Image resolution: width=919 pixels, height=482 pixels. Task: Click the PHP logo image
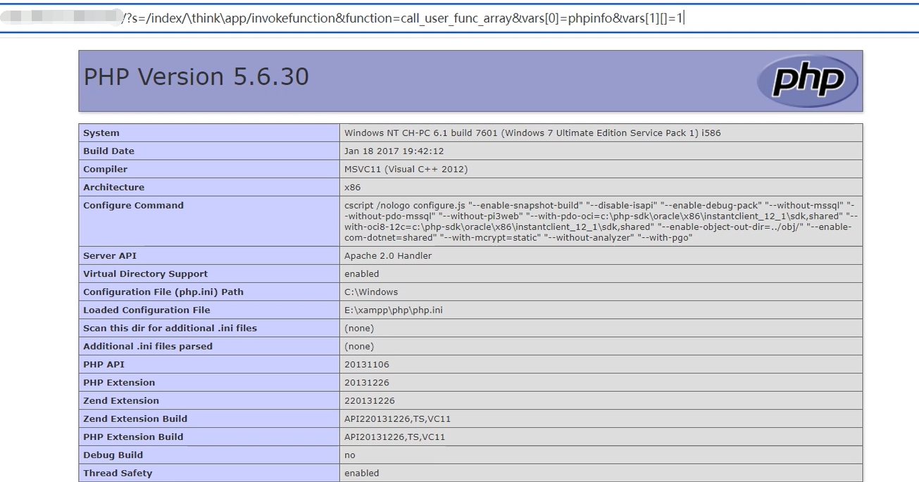coord(808,81)
